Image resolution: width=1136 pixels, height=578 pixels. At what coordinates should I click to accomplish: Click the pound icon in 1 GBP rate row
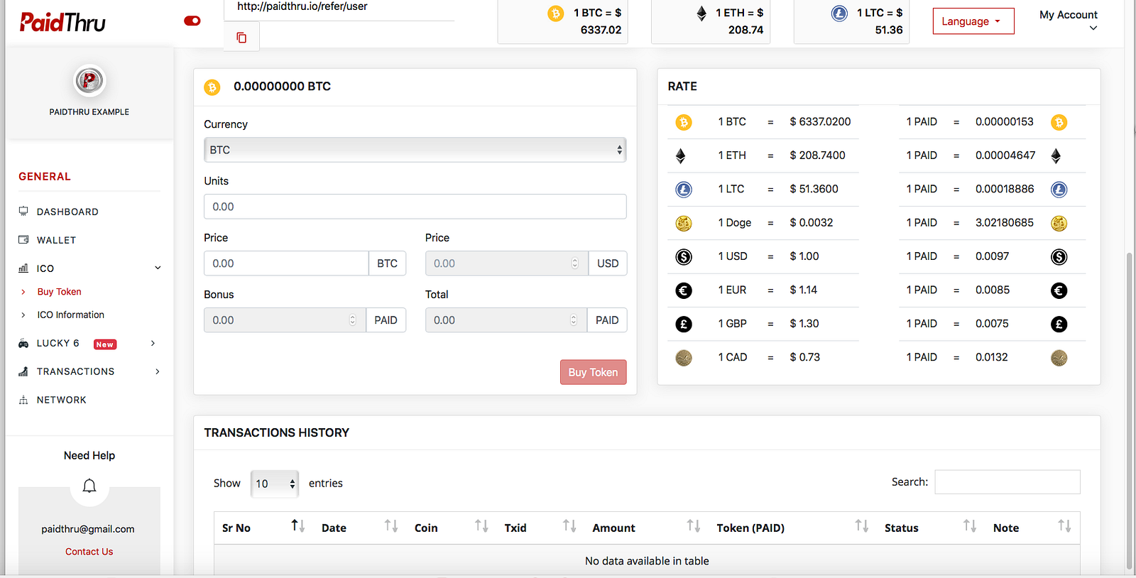[x=684, y=325]
